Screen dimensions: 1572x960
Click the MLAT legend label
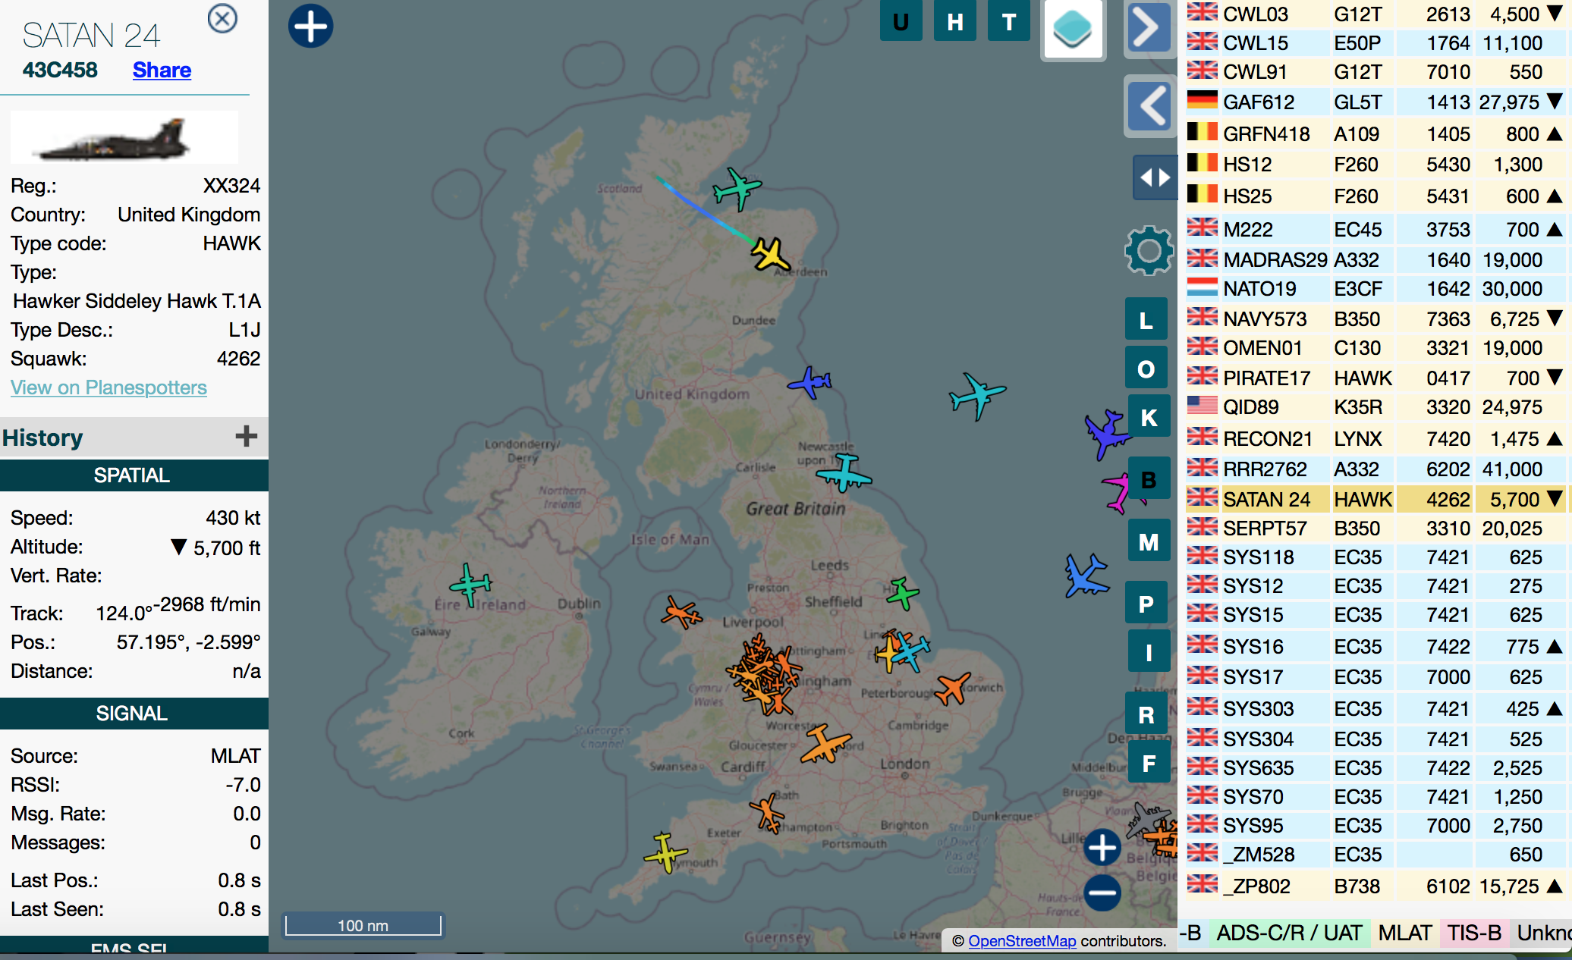click(x=1405, y=933)
